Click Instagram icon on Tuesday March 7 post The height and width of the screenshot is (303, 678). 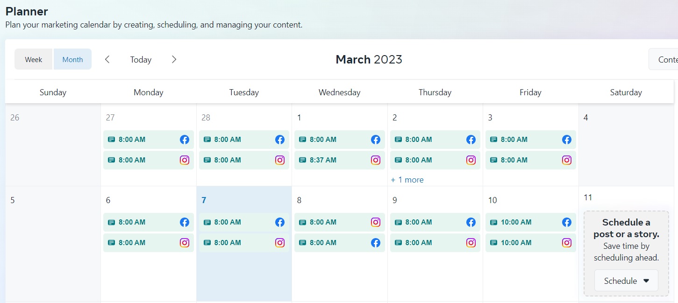280,243
